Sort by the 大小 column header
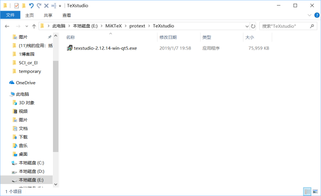The height and width of the screenshot is (196, 321). (249, 38)
